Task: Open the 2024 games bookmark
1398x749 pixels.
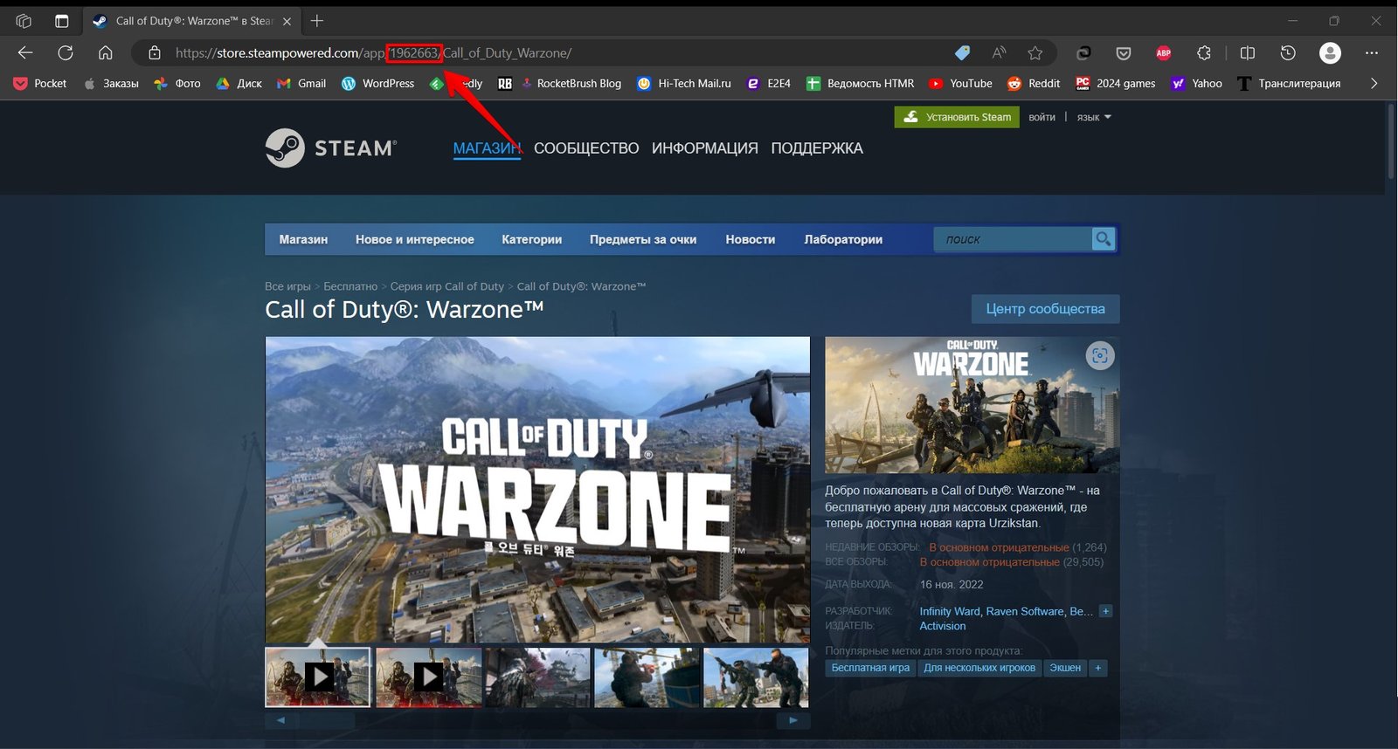Action: click(x=1115, y=84)
